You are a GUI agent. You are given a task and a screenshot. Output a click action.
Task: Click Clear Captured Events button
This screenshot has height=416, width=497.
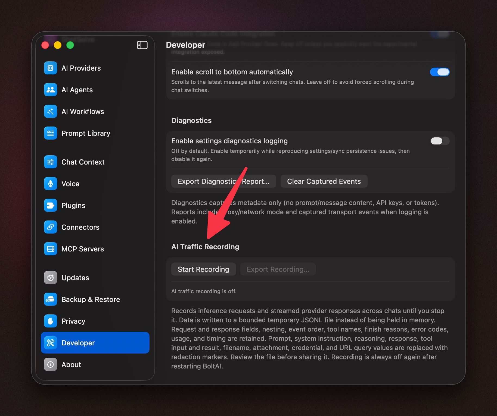[x=324, y=181]
